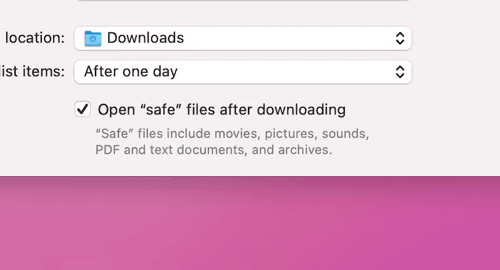Image resolution: width=500 pixels, height=270 pixels.
Task: Click the "Safe files include movies" description
Action: coord(232,134)
